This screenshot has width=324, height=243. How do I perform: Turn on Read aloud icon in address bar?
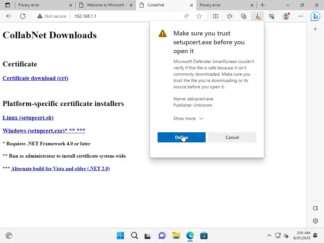(x=186, y=16)
